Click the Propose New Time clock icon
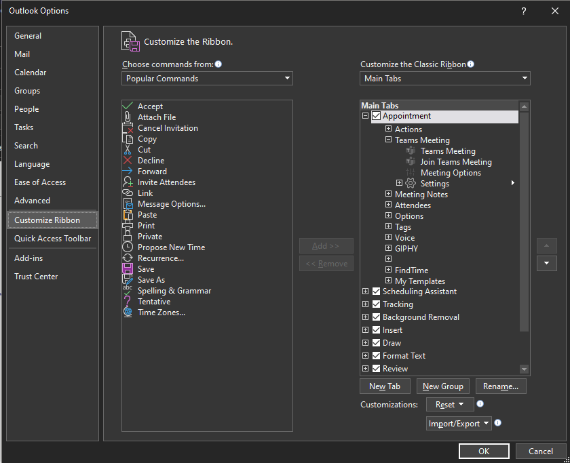Screen dimensions: 570x463 point(128,247)
